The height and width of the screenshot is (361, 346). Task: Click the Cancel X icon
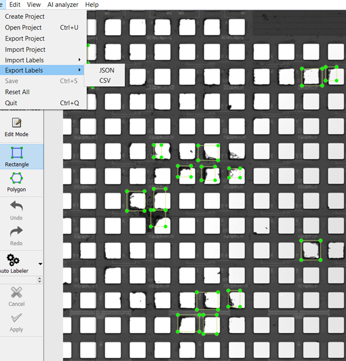click(17, 292)
